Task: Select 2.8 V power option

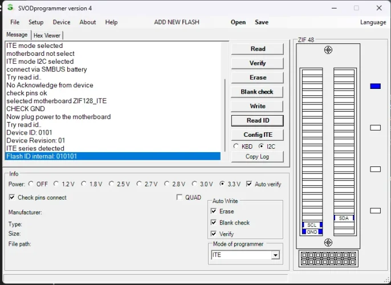Action: tap(167, 184)
